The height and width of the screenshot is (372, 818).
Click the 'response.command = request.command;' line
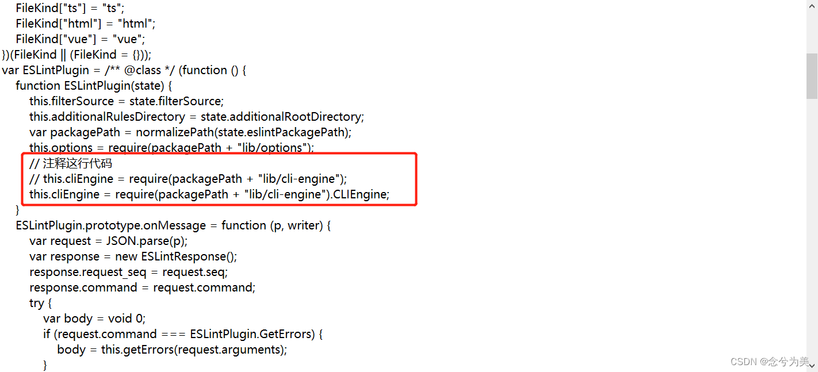point(143,287)
